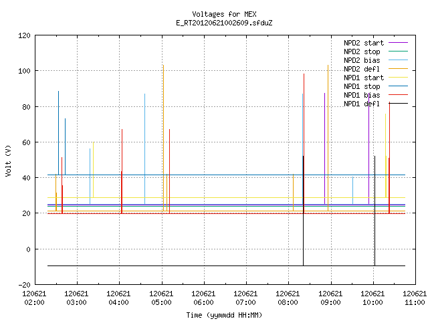This screenshot has height=321, width=428.
Task: Click y-axis tick value -20
Action: [24, 285]
